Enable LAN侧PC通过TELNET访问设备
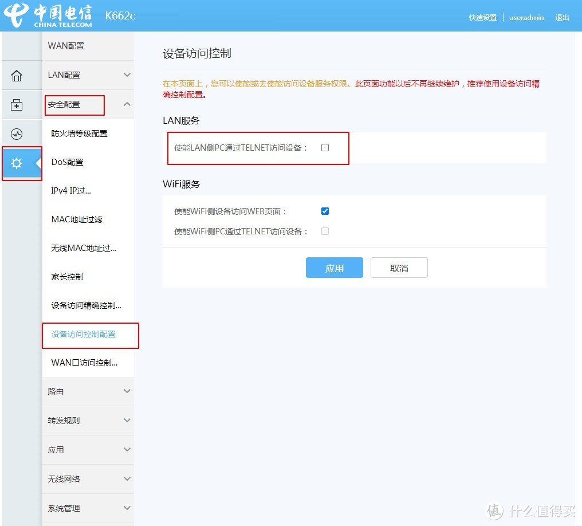This screenshot has width=582, height=526. click(325, 147)
